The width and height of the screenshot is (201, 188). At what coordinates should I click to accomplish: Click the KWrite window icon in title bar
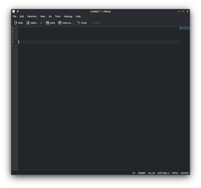[x=14, y=12]
